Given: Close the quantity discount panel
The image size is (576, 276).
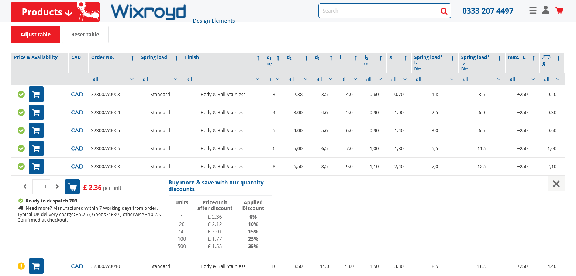Looking at the screenshot, I should click(x=556, y=184).
